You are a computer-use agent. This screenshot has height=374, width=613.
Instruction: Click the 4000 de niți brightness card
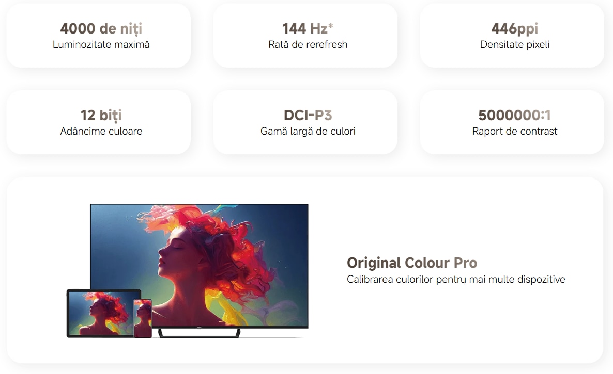(x=99, y=36)
